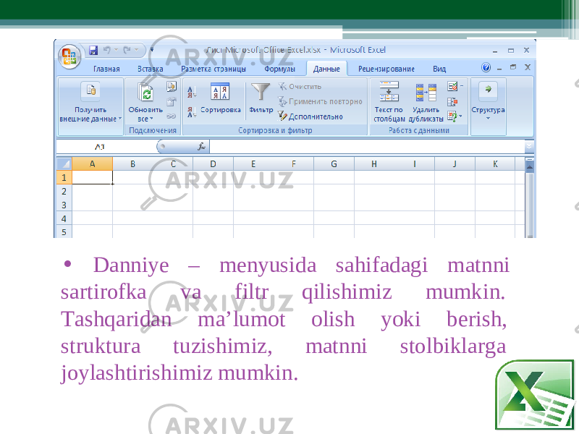579x434 pixels.
Task: Open the Рецензирование tab
Action: pyautogui.click(x=386, y=69)
